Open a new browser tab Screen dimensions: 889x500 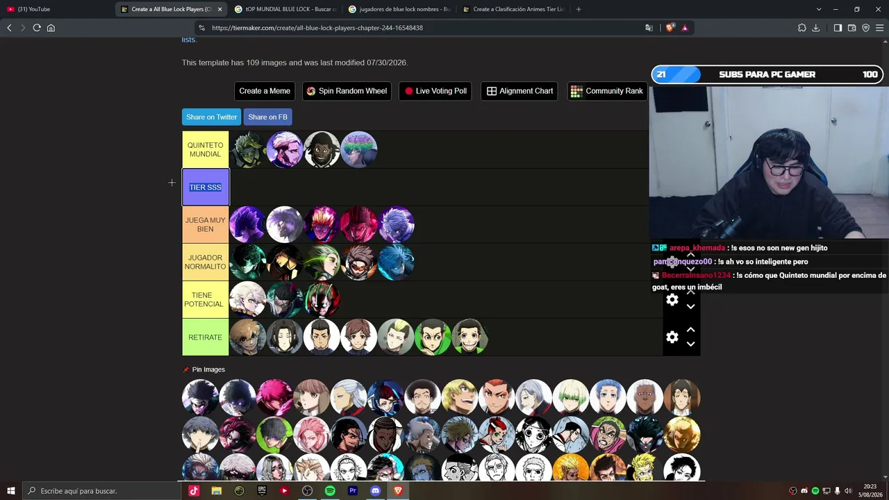coord(579,9)
